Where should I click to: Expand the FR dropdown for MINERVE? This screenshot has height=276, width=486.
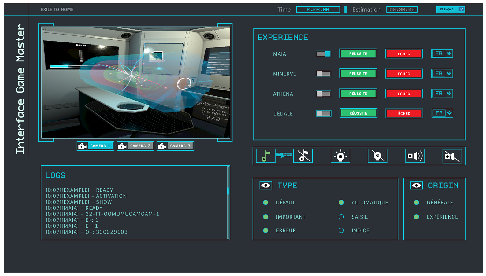(x=449, y=73)
